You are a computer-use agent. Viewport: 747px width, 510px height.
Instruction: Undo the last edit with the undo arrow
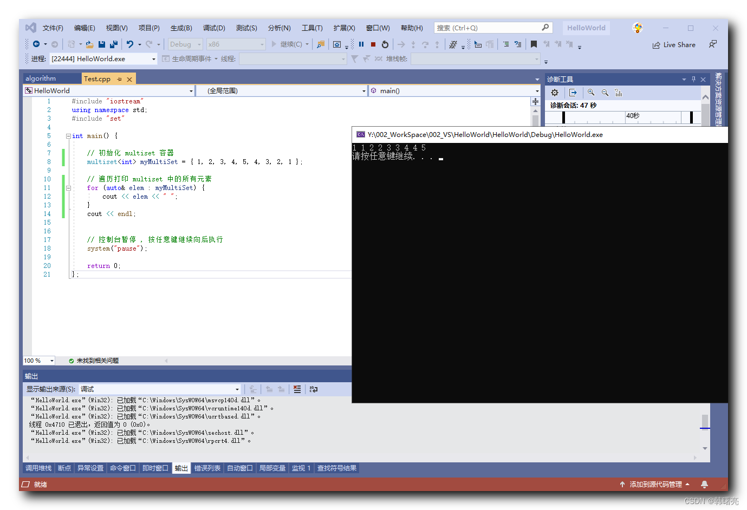(x=130, y=44)
